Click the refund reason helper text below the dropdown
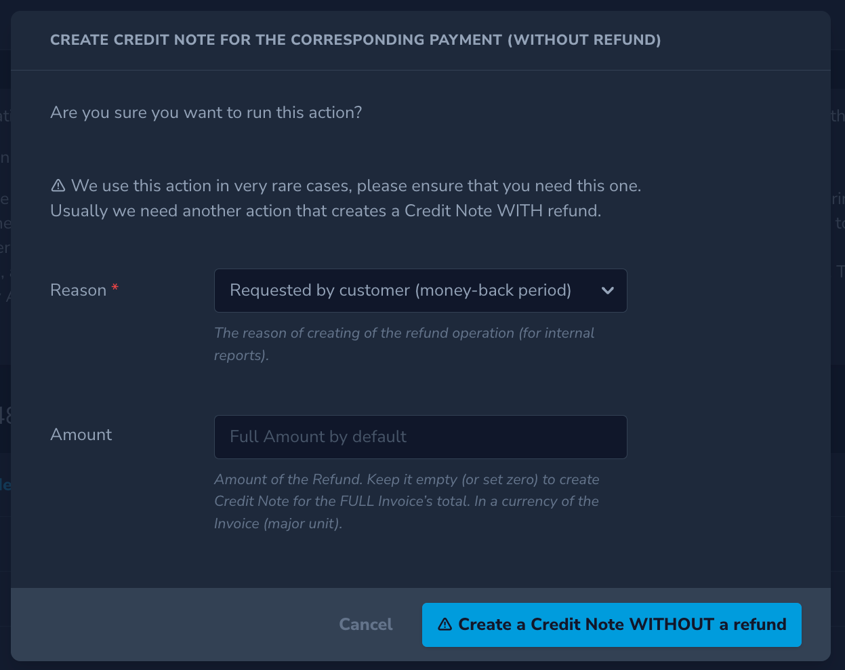The height and width of the screenshot is (670, 845). pyautogui.click(x=404, y=344)
